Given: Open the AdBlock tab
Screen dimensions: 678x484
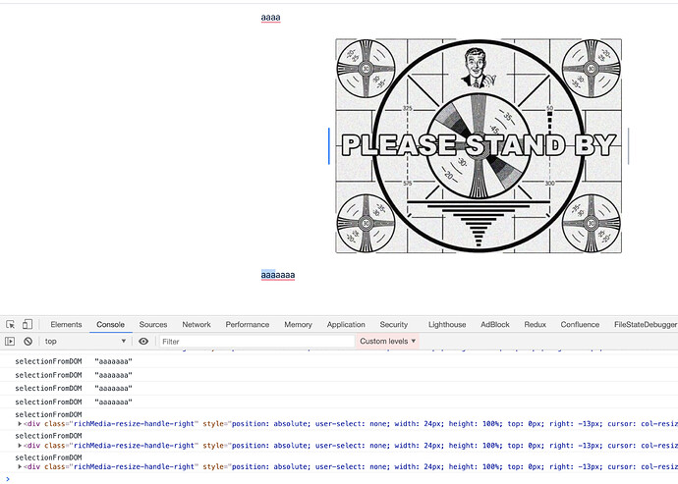Looking at the screenshot, I should click(x=495, y=325).
